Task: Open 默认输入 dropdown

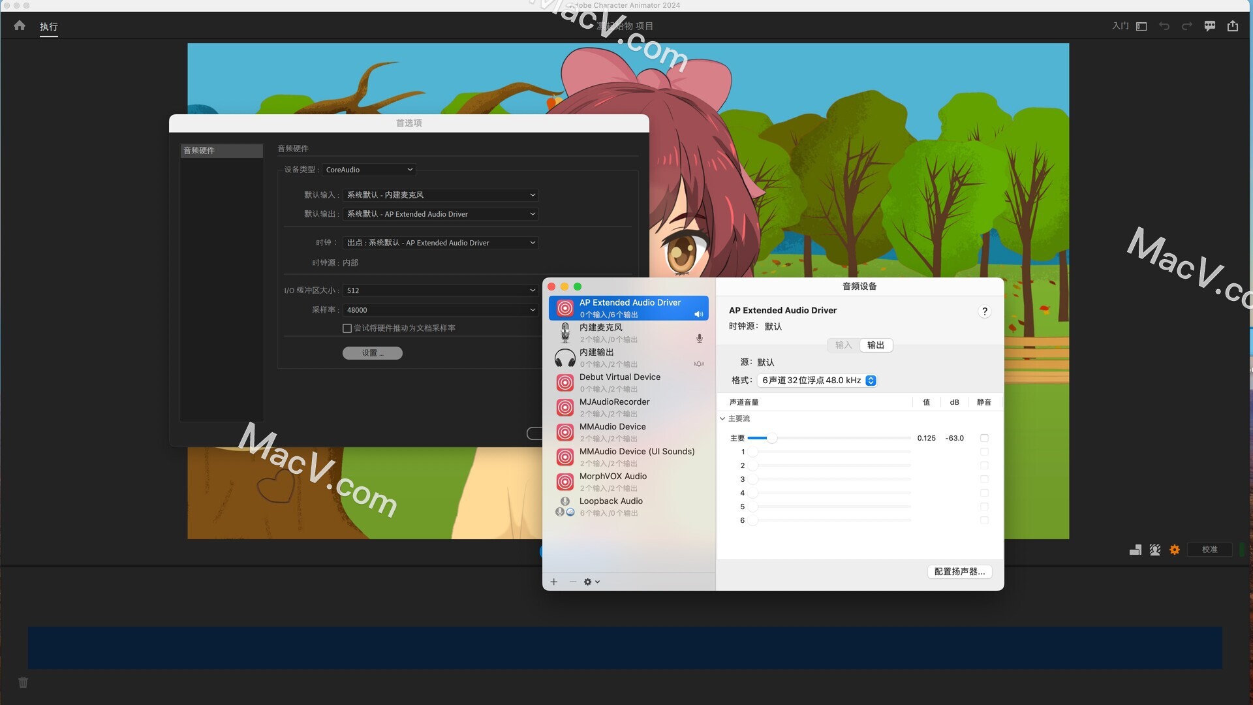Action: tap(441, 195)
